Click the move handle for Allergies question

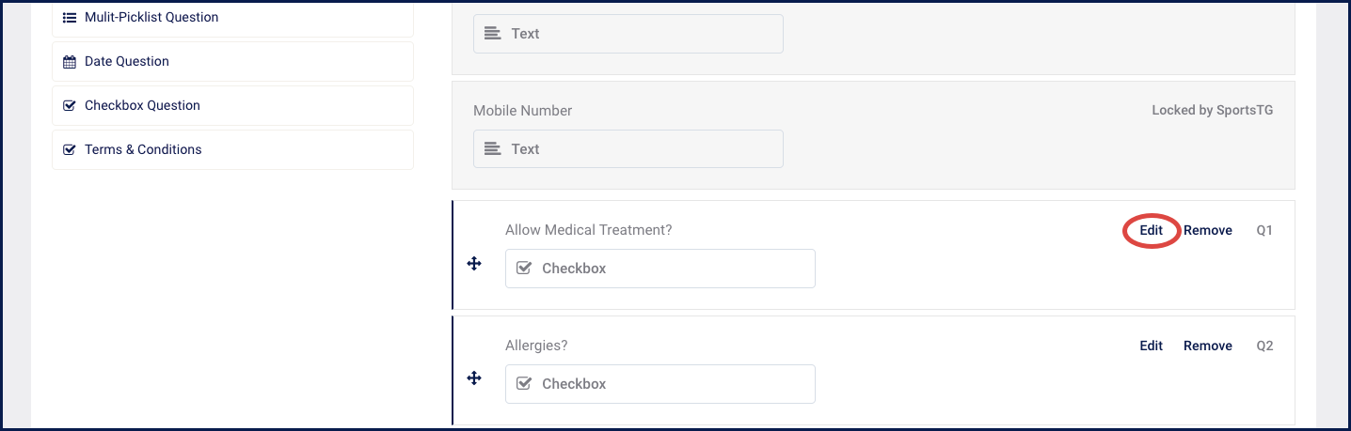[475, 377]
